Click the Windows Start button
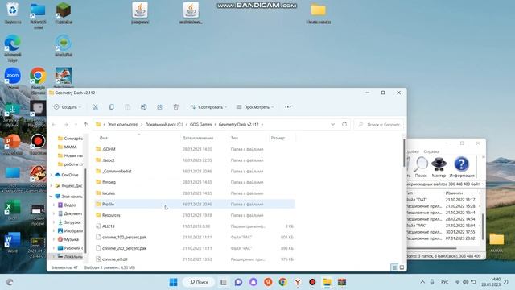Image resolution: width=515 pixels, height=290 pixels. click(x=173, y=282)
